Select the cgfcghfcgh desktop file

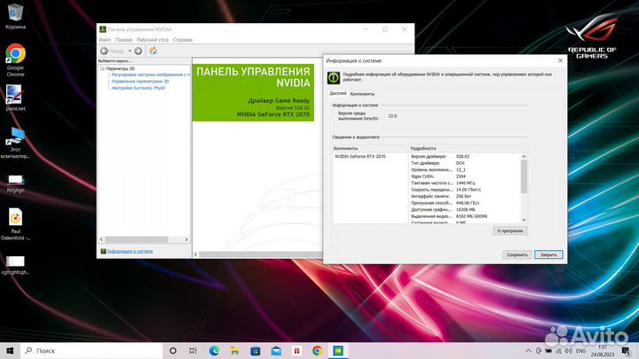[15, 264]
